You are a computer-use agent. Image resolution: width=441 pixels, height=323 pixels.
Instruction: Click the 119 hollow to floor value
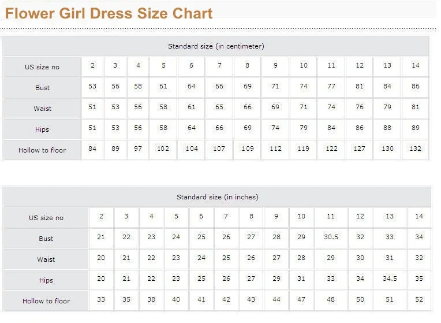[x=303, y=148]
